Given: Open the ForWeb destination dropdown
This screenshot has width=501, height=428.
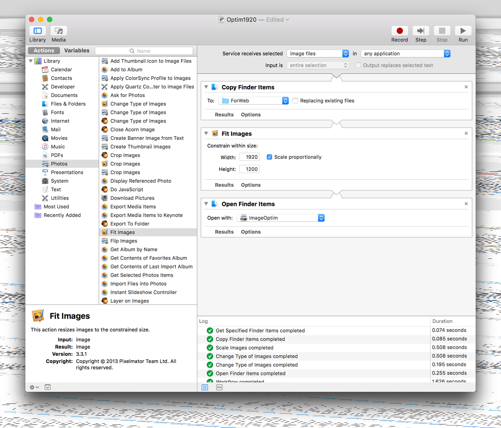Looking at the screenshot, I should [254, 101].
